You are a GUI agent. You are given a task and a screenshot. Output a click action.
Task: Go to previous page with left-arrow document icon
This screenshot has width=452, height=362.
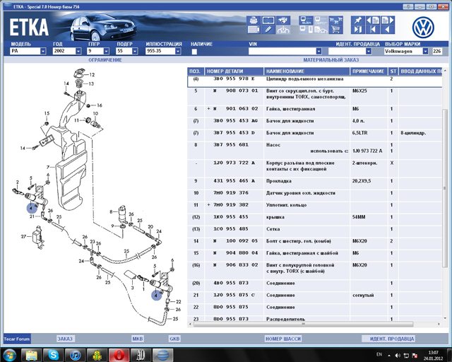click(373, 21)
